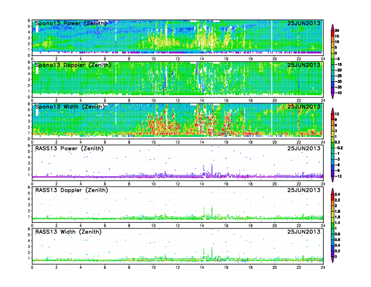Click the "RASS13 Doppler (Zenith)" panel title
Viewport: 371px width, 287px height.
pos(72,190)
